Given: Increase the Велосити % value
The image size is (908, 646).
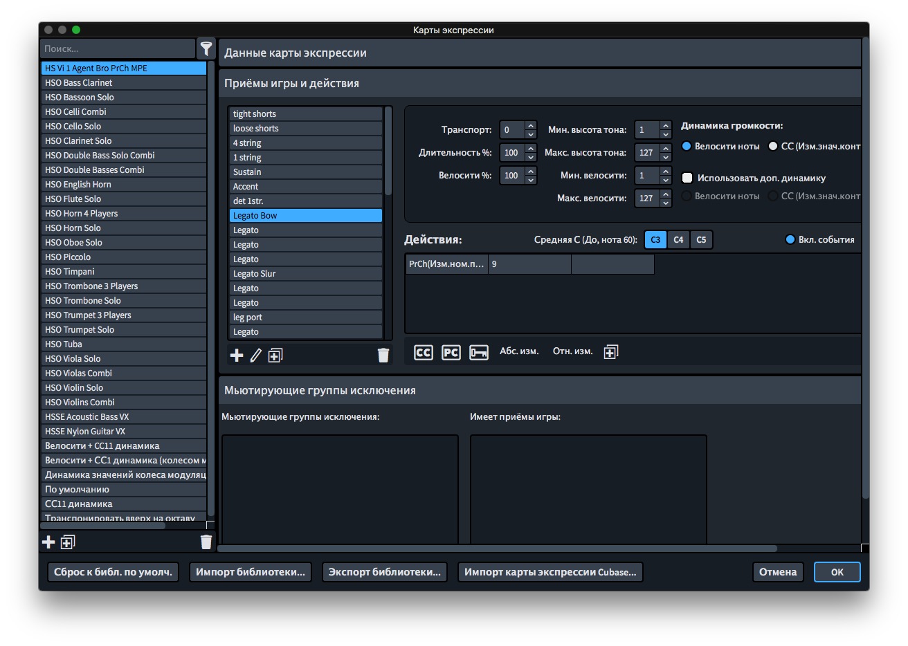Looking at the screenshot, I should coord(531,171).
